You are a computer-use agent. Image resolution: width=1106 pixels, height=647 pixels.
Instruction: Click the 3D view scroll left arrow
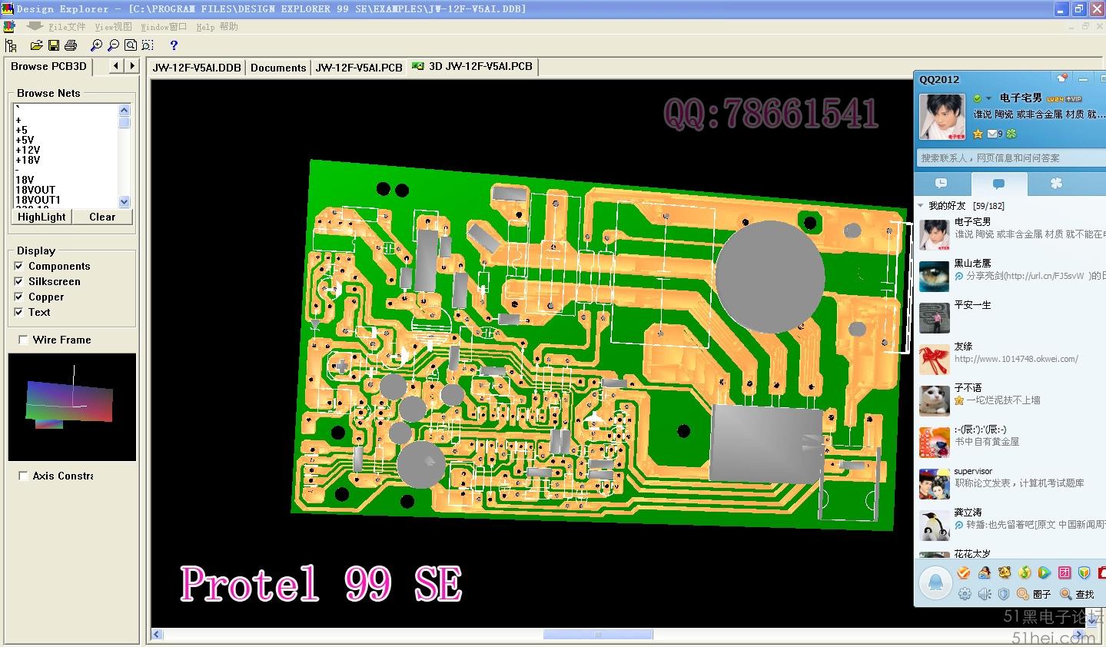[x=158, y=635]
